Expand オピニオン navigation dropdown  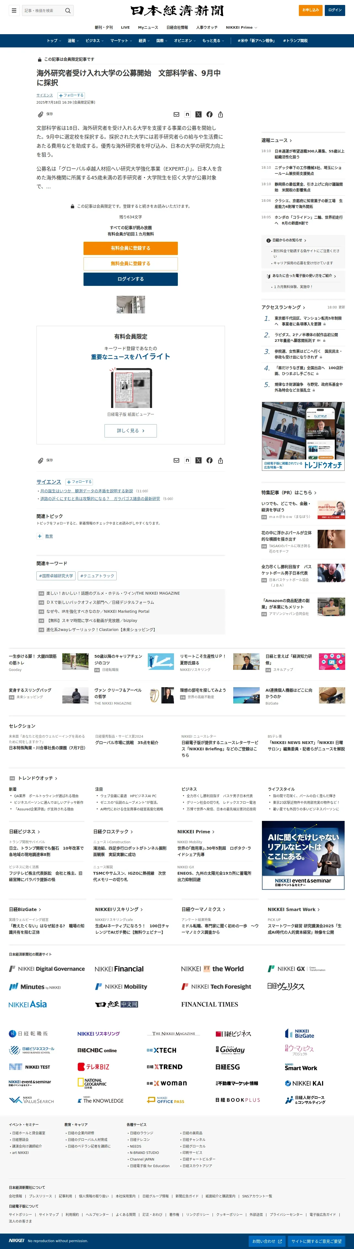[x=185, y=41]
